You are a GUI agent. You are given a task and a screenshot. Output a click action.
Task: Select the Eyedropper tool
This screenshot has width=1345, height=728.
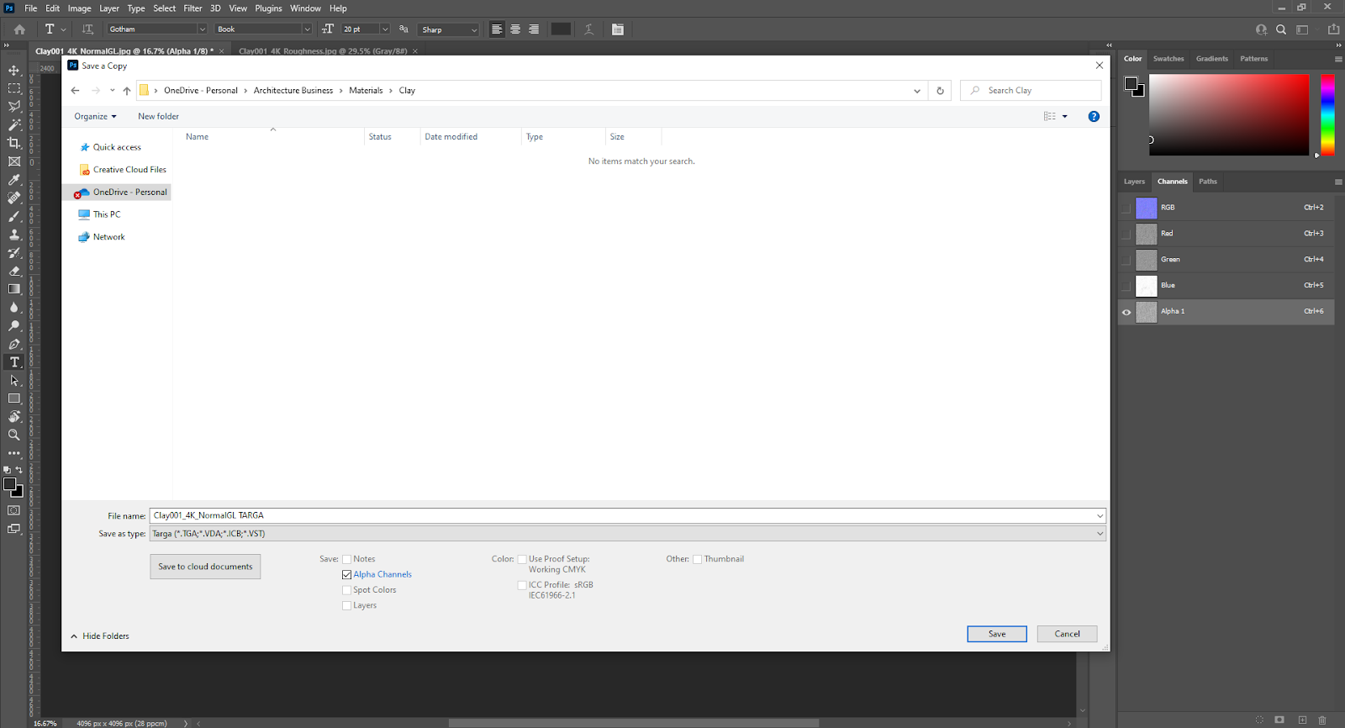tap(14, 180)
